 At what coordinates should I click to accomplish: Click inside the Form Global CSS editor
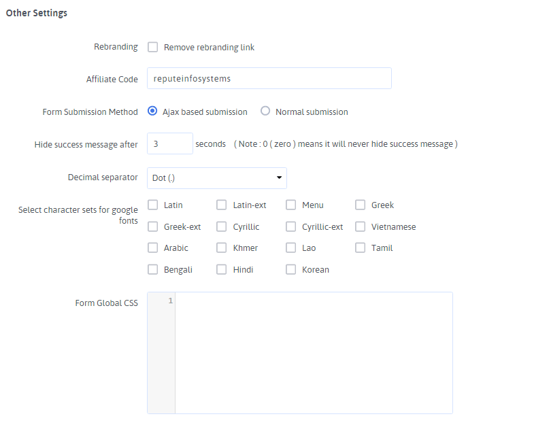click(313, 352)
